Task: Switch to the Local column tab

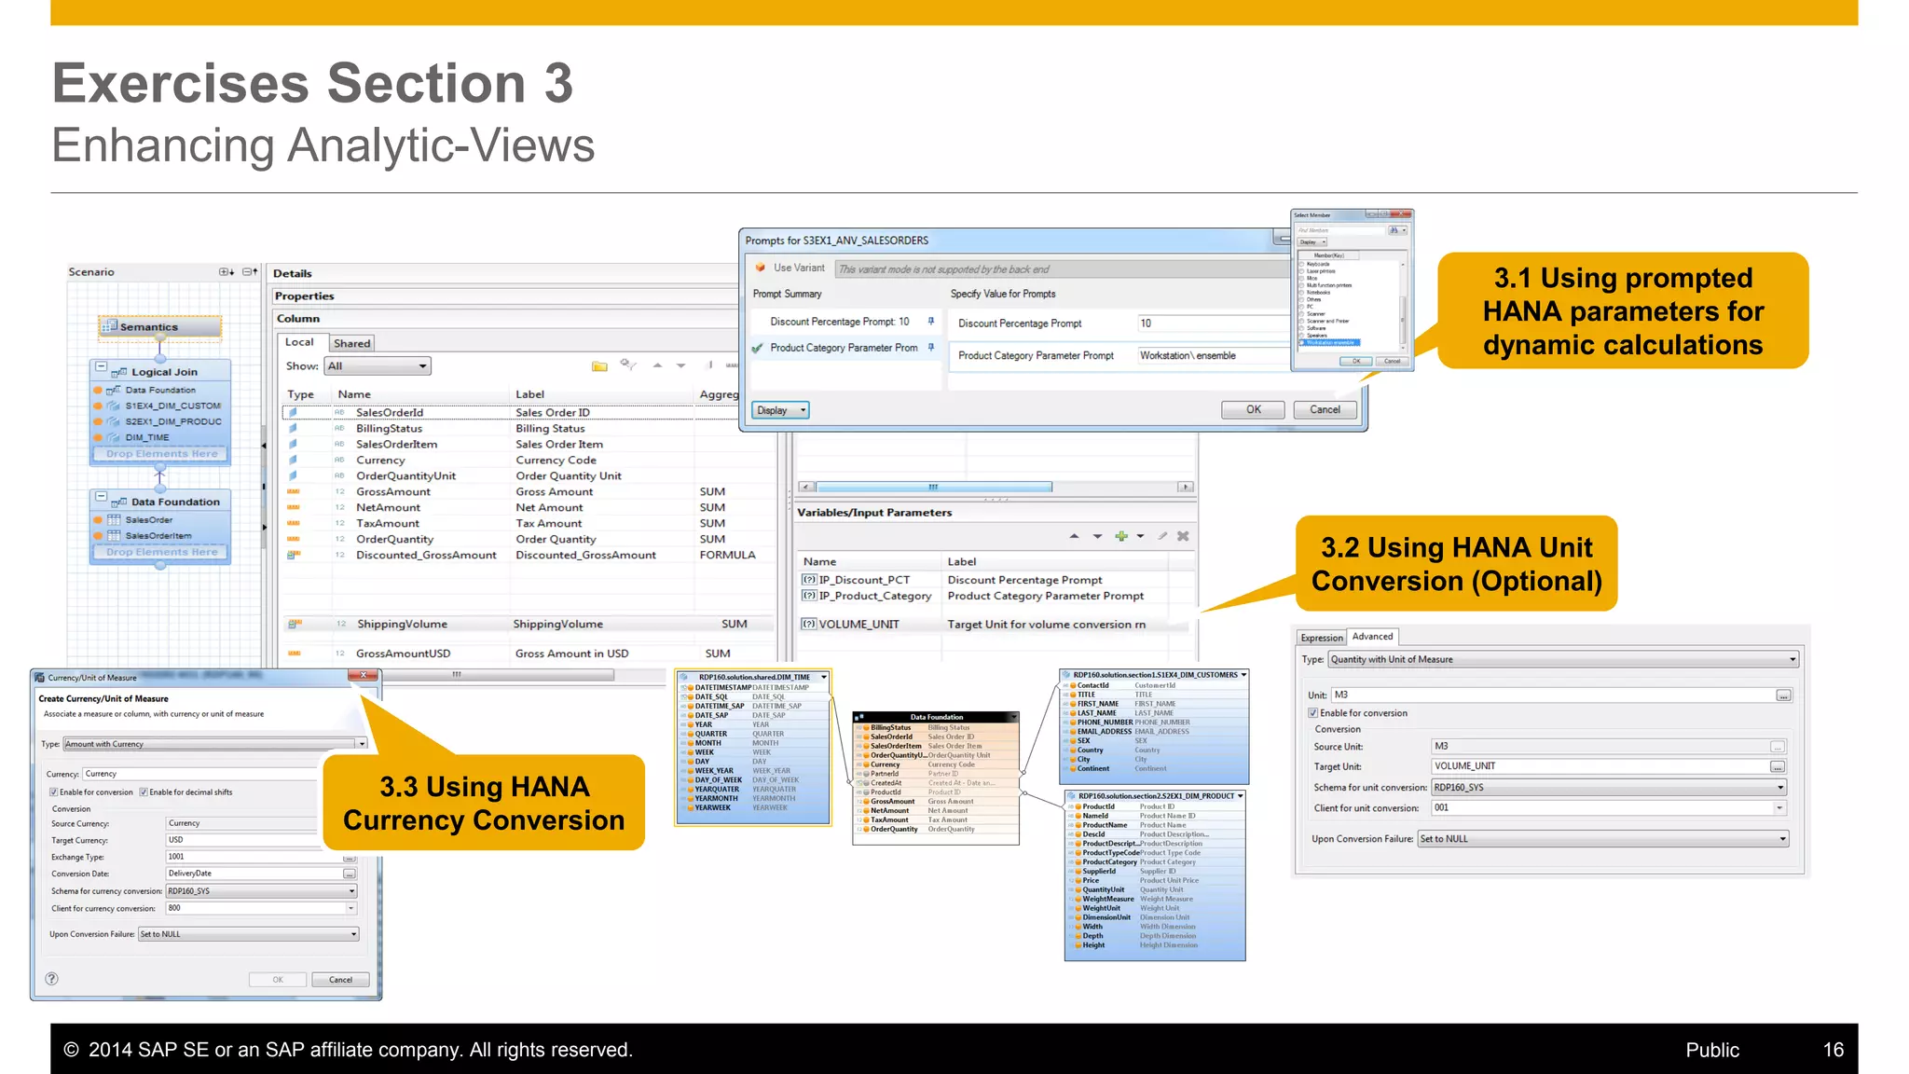Action: click(299, 342)
